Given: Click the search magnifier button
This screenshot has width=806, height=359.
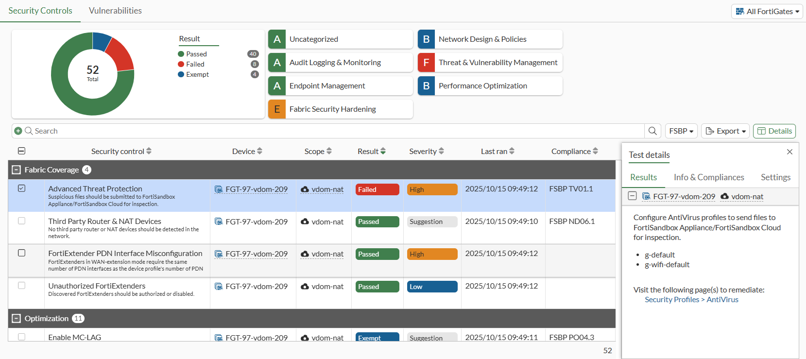Looking at the screenshot, I should [652, 131].
